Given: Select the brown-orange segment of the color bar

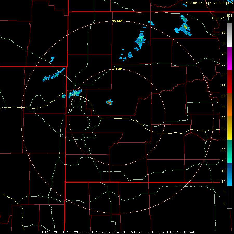Looking at the screenshot, I should [230, 105].
